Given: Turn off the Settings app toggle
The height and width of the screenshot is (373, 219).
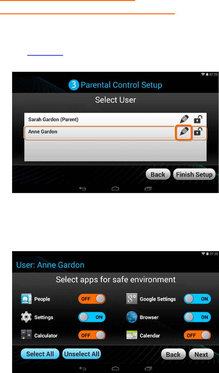Looking at the screenshot, I should (x=92, y=317).
